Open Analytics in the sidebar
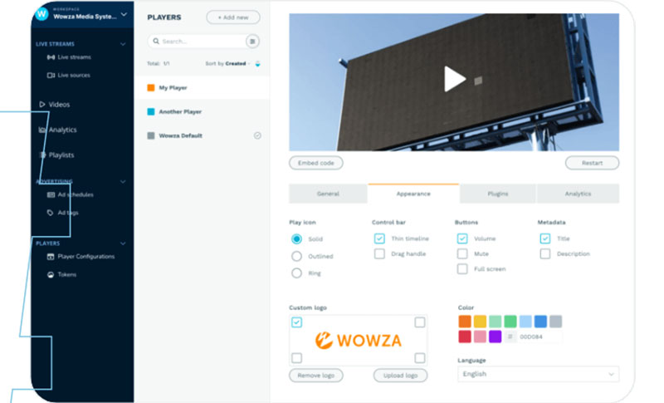Screen dimensions: 664x403 tap(57, 130)
